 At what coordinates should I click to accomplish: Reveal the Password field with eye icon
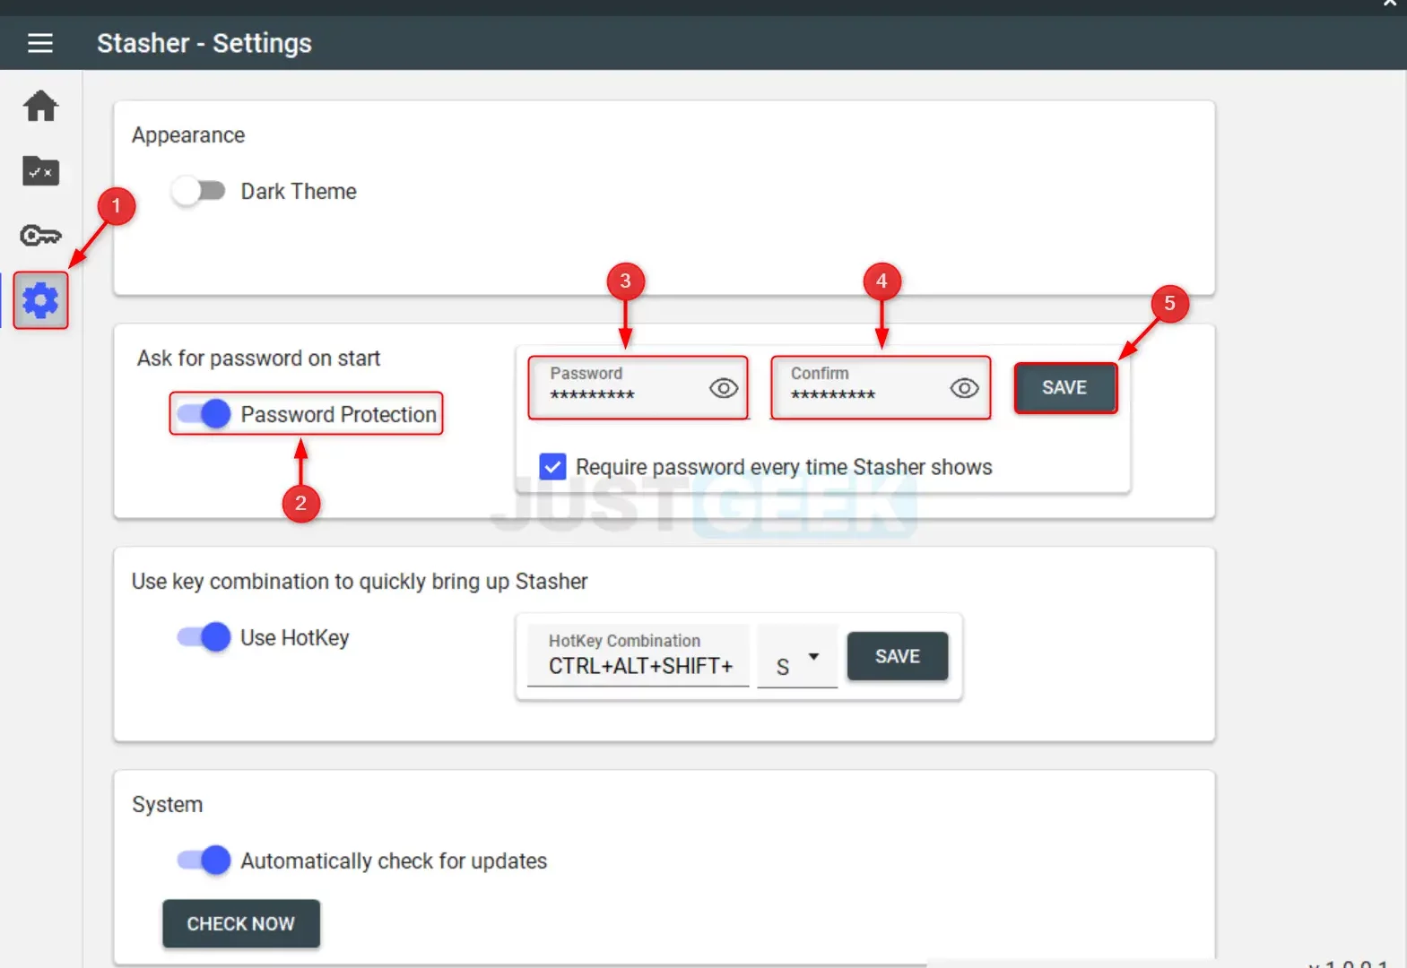(x=724, y=388)
